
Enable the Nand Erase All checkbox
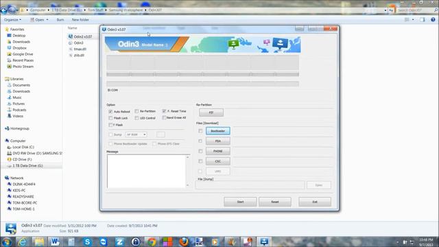pyautogui.click(x=164, y=118)
